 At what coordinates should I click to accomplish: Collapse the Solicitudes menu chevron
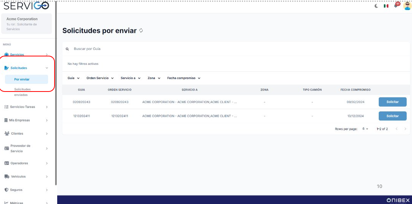47,68
